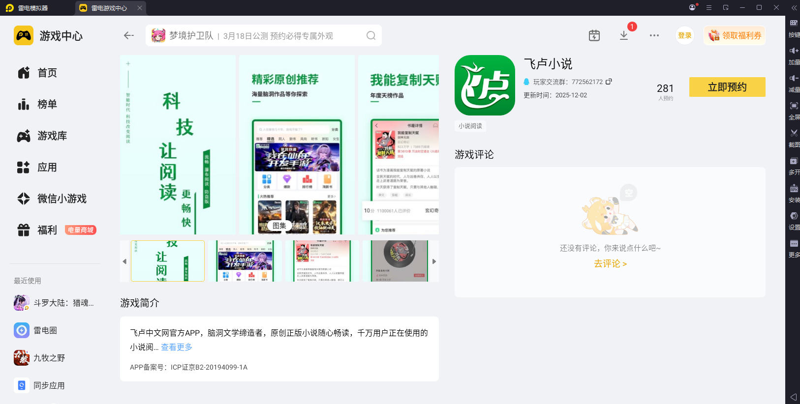Open 斗罗大陆 from recently used

(54, 303)
